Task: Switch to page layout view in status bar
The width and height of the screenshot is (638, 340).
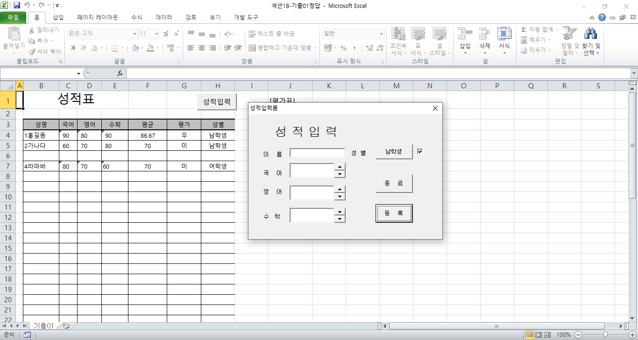Action: point(539,335)
